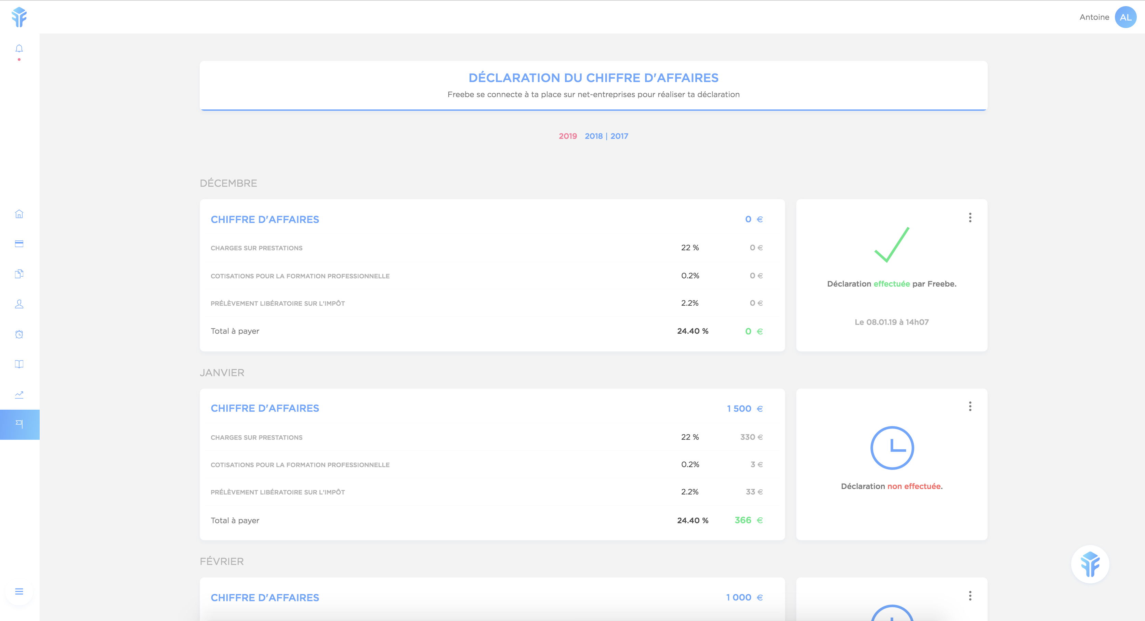
Task: Click the 'Le 08.01.19 à 14h07' timestamp
Action: pyautogui.click(x=892, y=322)
